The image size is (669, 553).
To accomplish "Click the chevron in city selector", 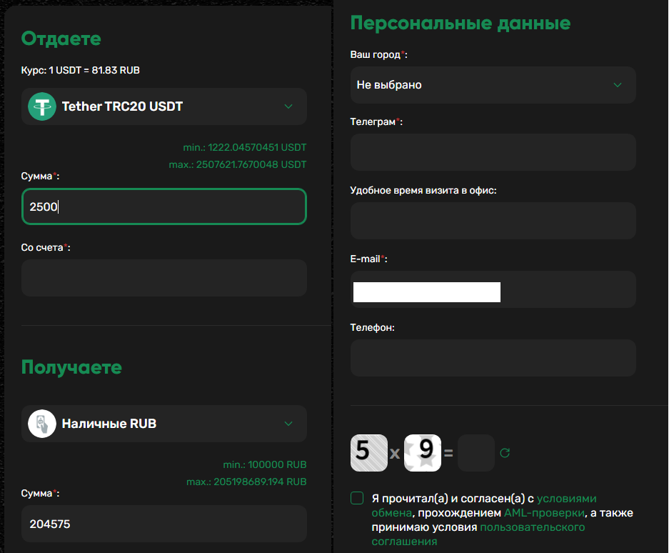I will point(618,85).
